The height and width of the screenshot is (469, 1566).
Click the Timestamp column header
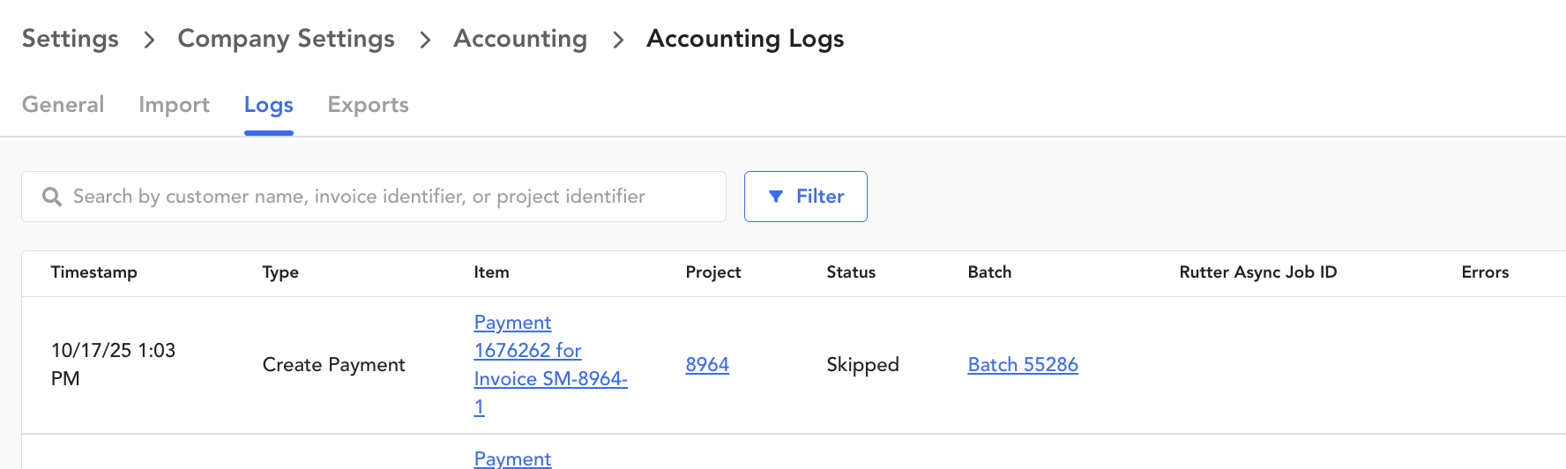(94, 272)
